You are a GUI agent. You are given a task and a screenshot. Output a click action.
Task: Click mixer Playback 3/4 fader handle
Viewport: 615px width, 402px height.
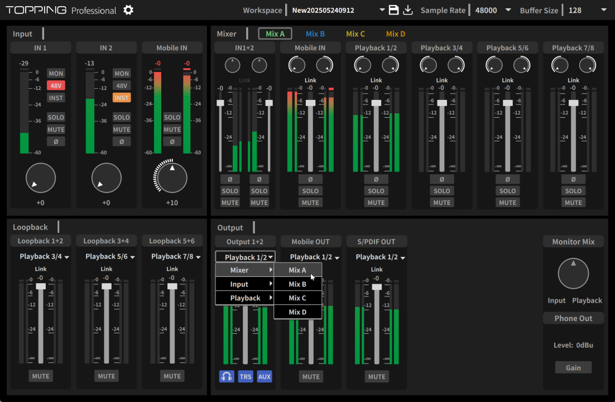(x=442, y=103)
